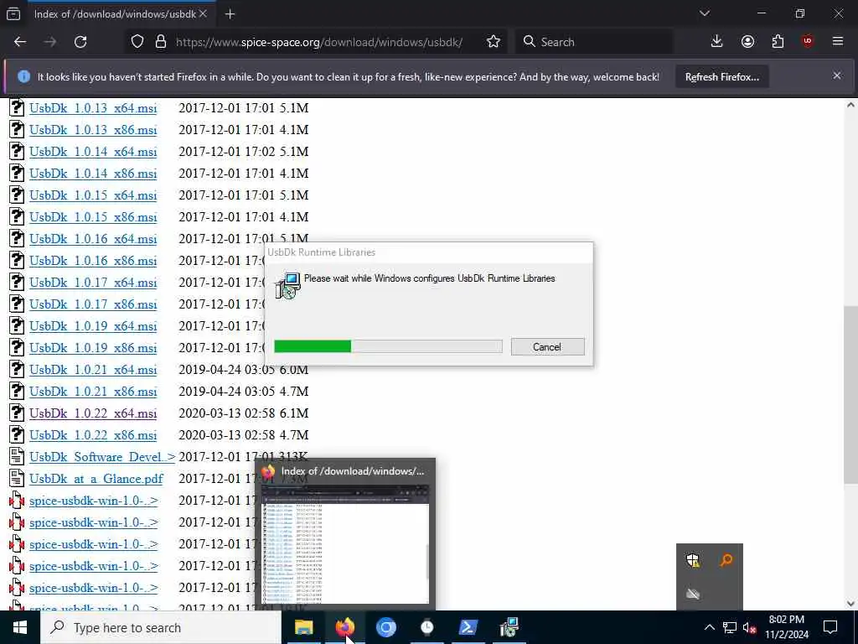Bookmark this page with the star icon
858x644 pixels.
click(493, 42)
